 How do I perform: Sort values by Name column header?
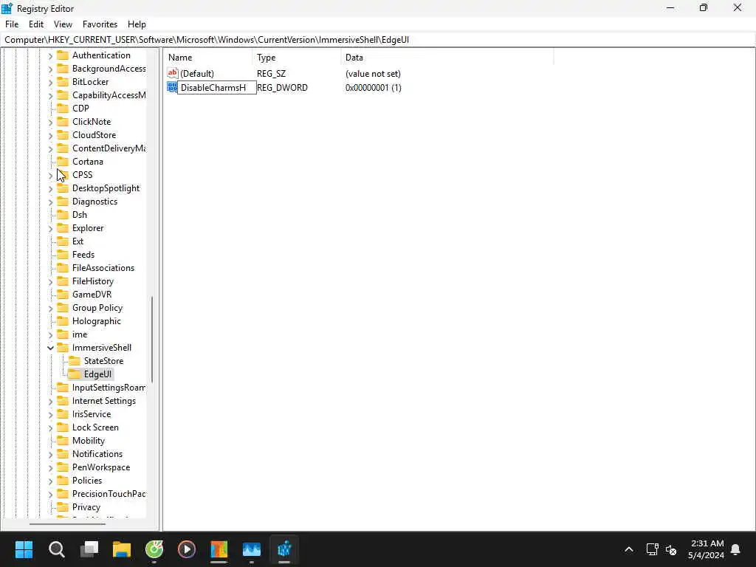point(208,58)
